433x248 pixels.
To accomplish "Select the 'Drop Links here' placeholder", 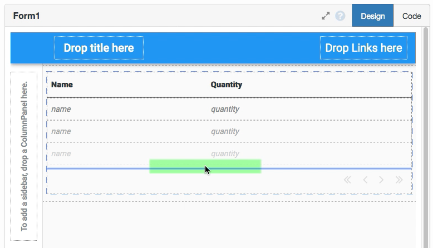I will tap(363, 48).
